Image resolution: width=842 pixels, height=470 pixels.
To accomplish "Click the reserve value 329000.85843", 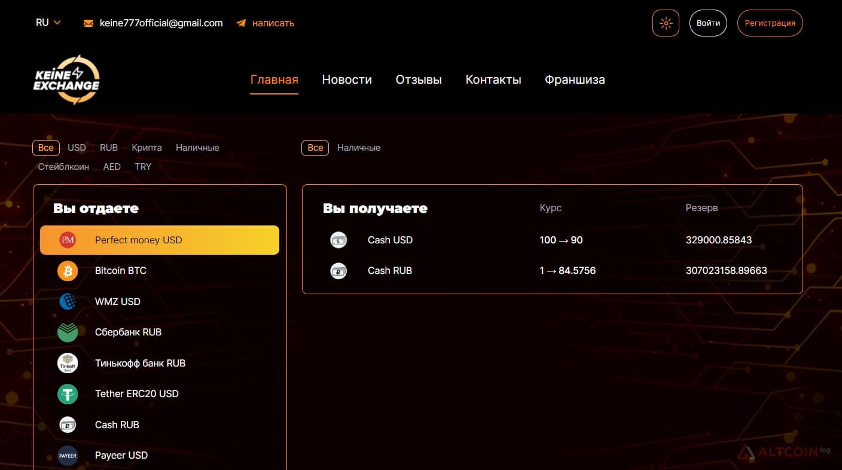I will pyautogui.click(x=719, y=240).
